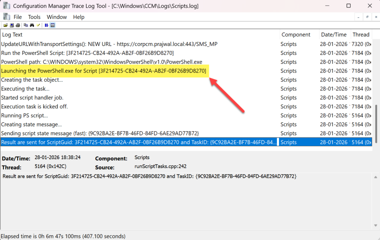Click the Find binoculars icon
Viewport: 380px width, 240px height.
pyautogui.click(x=32, y=25)
